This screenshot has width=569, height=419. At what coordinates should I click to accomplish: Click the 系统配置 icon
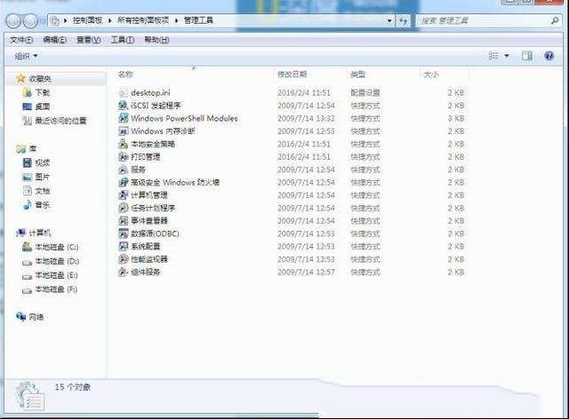pos(124,246)
